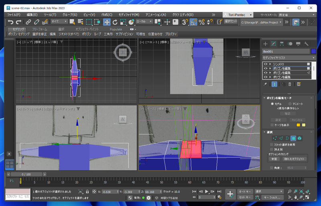Screen dimensions: 321x206
Task: Open the モディファイヤリスト dropdown
Action: [x=289, y=58]
